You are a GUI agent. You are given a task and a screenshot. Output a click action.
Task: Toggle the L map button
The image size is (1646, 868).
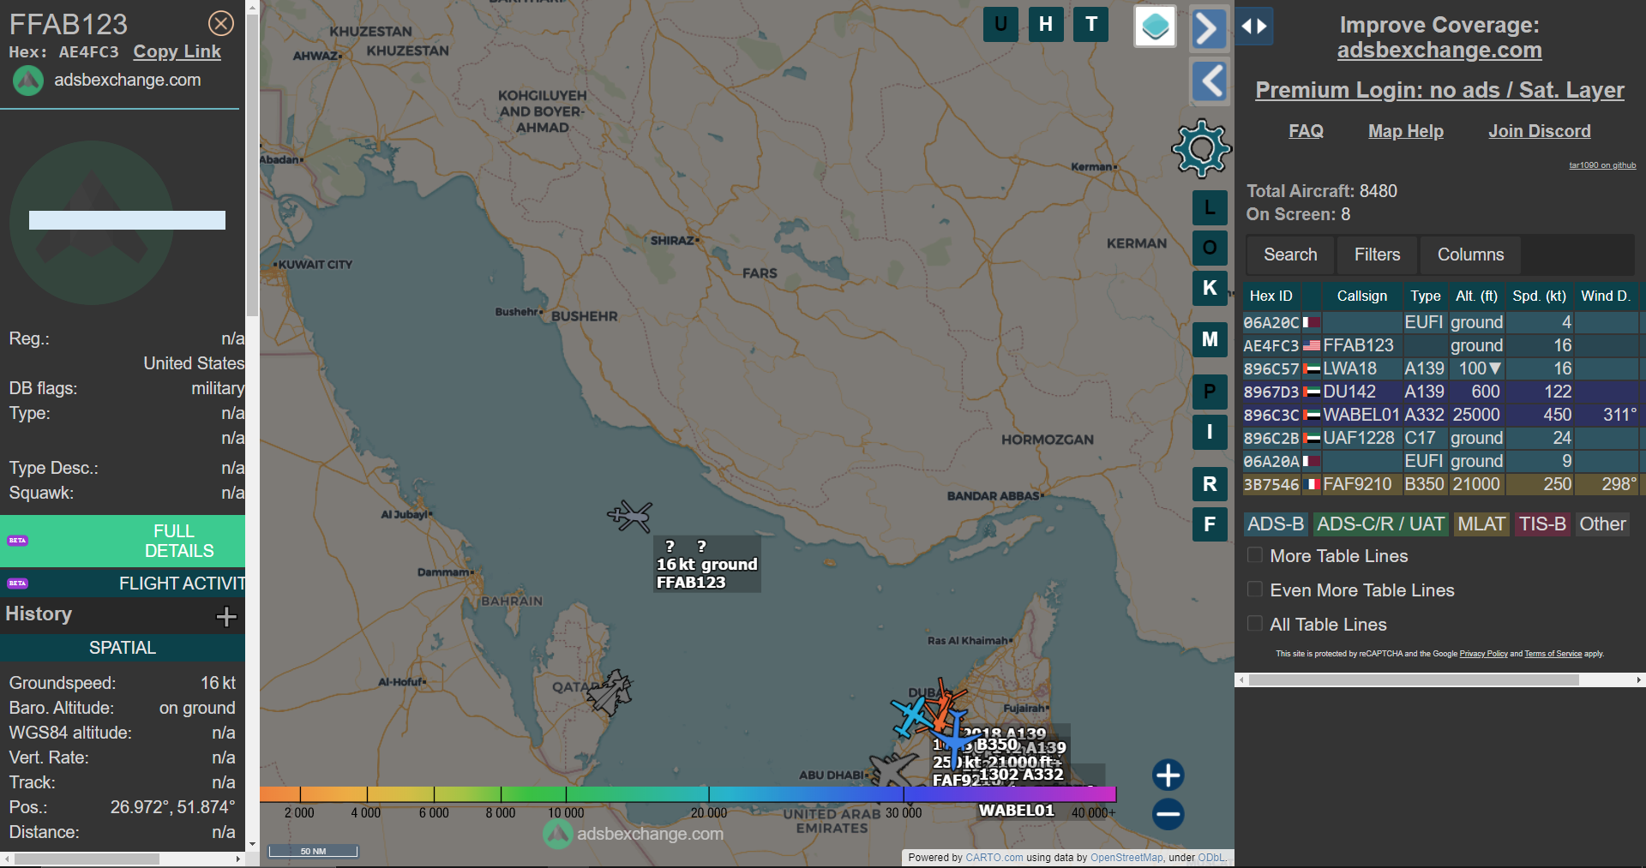[1210, 207]
